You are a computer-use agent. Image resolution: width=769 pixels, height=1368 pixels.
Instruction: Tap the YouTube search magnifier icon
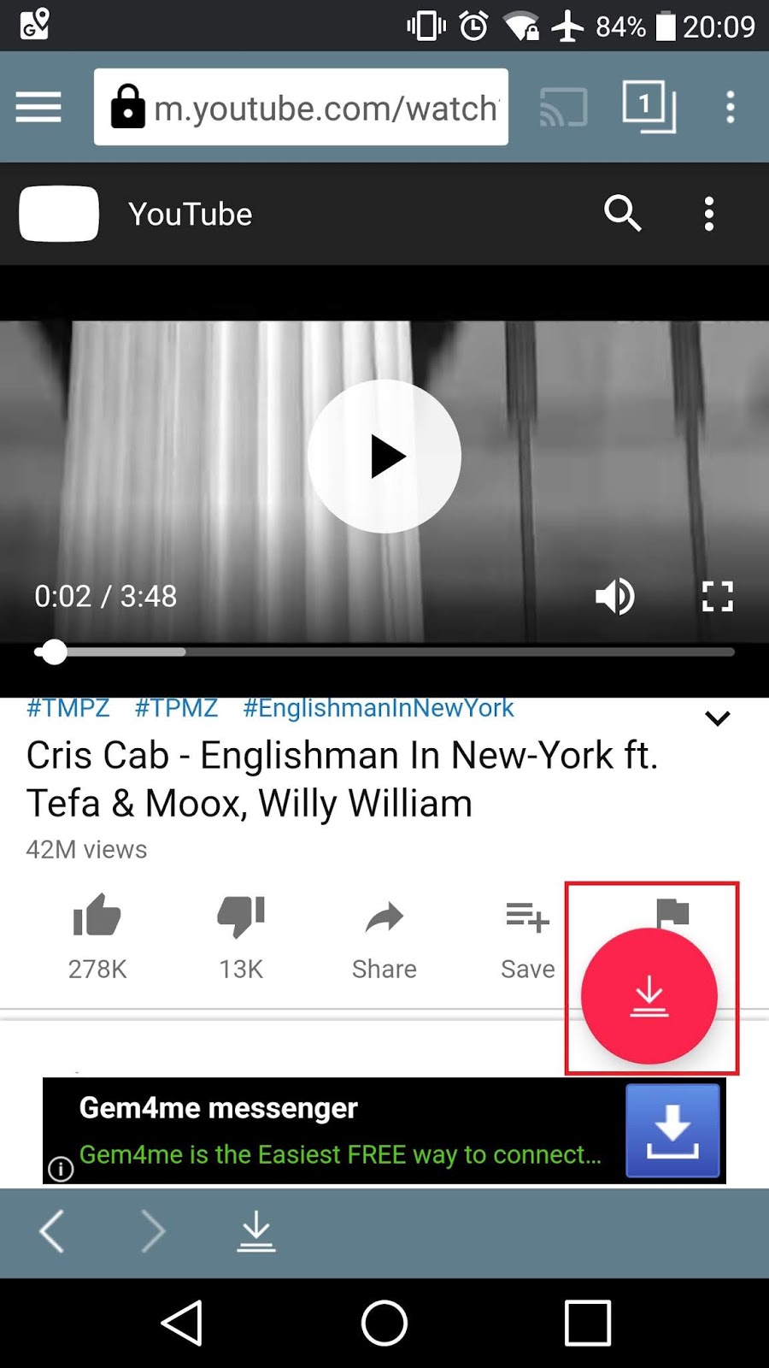[x=623, y=213]
